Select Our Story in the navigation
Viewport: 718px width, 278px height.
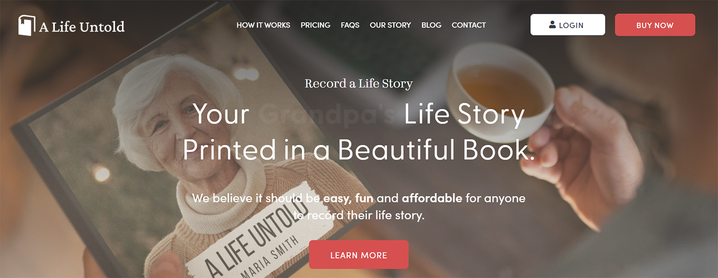coord(390,25)
